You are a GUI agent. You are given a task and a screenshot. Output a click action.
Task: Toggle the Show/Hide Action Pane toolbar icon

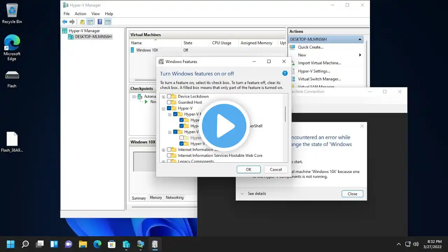[108, 22]
